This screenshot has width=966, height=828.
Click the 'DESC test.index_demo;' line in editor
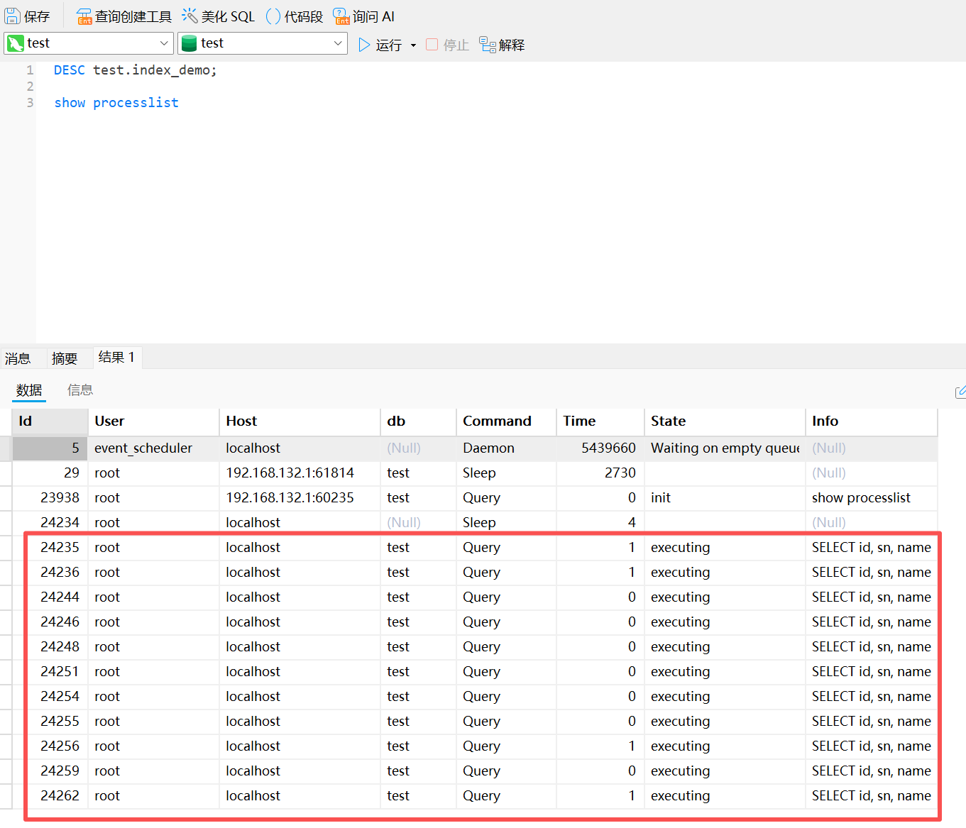pos(136,70)
